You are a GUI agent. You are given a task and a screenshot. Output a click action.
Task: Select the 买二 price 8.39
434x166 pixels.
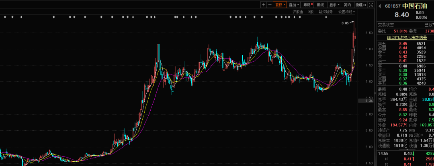[403, 71]
